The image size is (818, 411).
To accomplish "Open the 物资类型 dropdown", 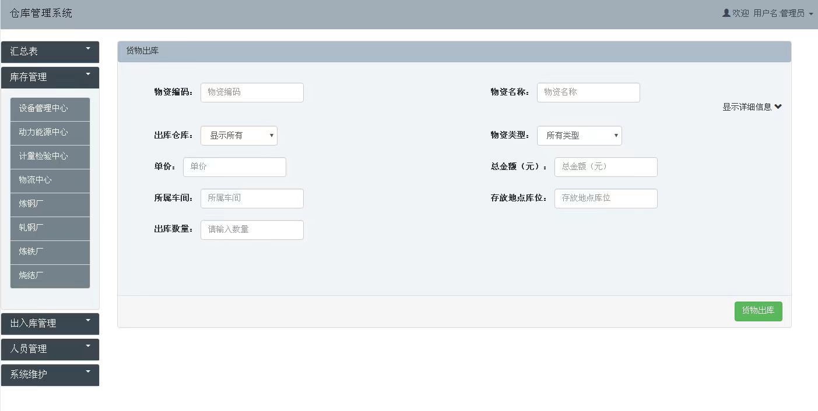I will tap(579, 136).
